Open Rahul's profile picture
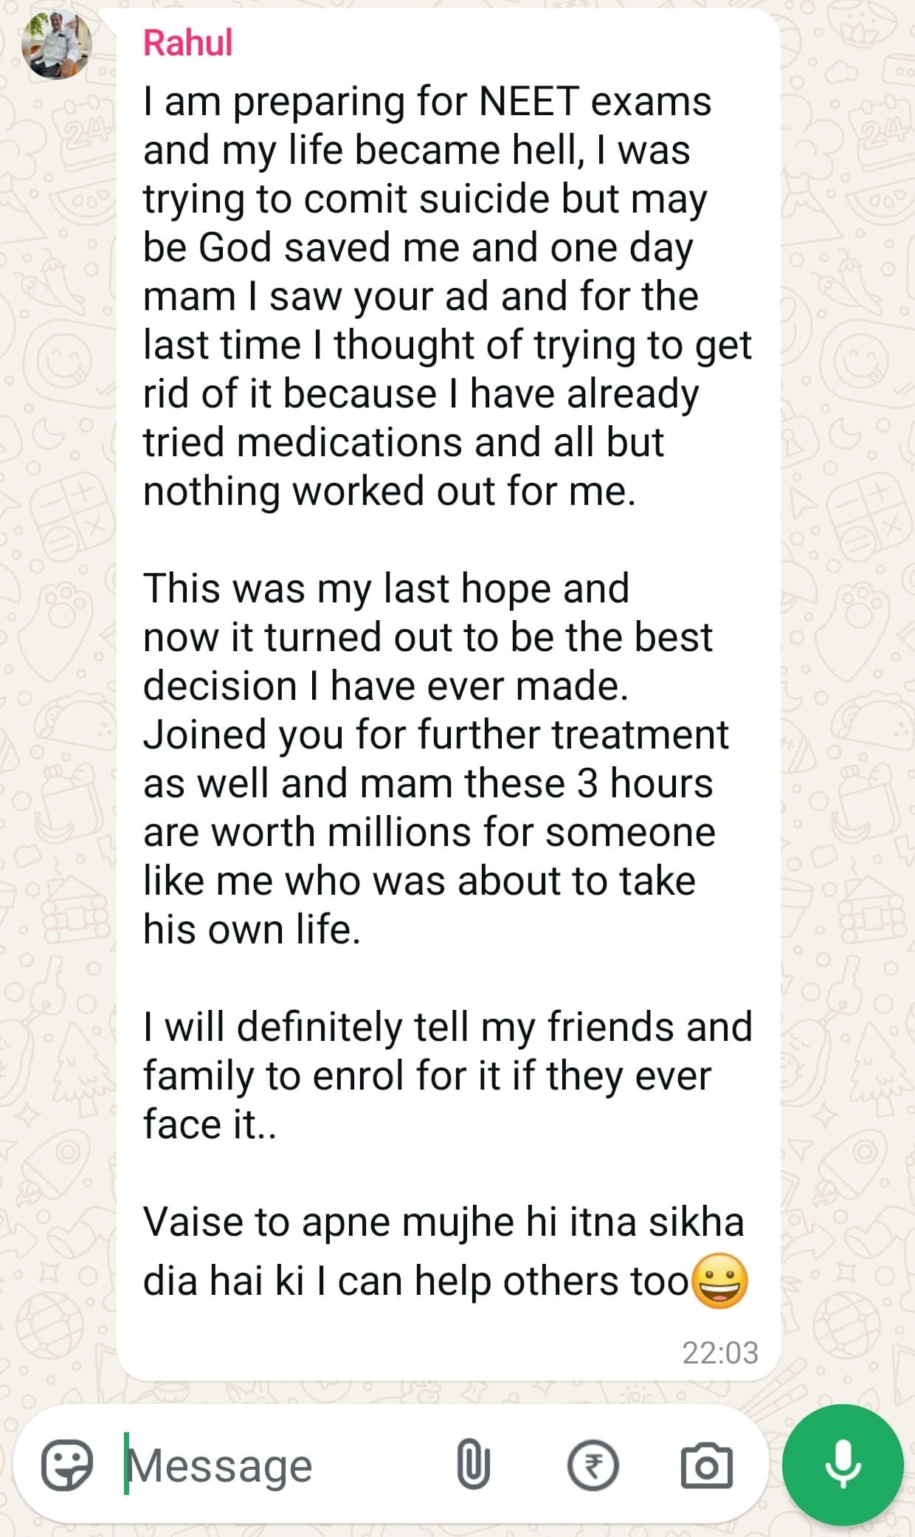 tap(57, 45)
